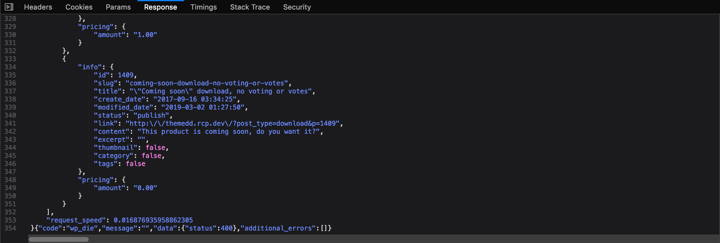Select slug "coming-soon-download-no-voting-or-votes"
This screenshot has width=720, height=243.
pyautogui.click(x=207, y=83)
